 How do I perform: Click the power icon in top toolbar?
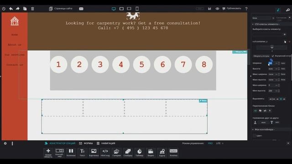pyautogui.click(x=4, y=9)
